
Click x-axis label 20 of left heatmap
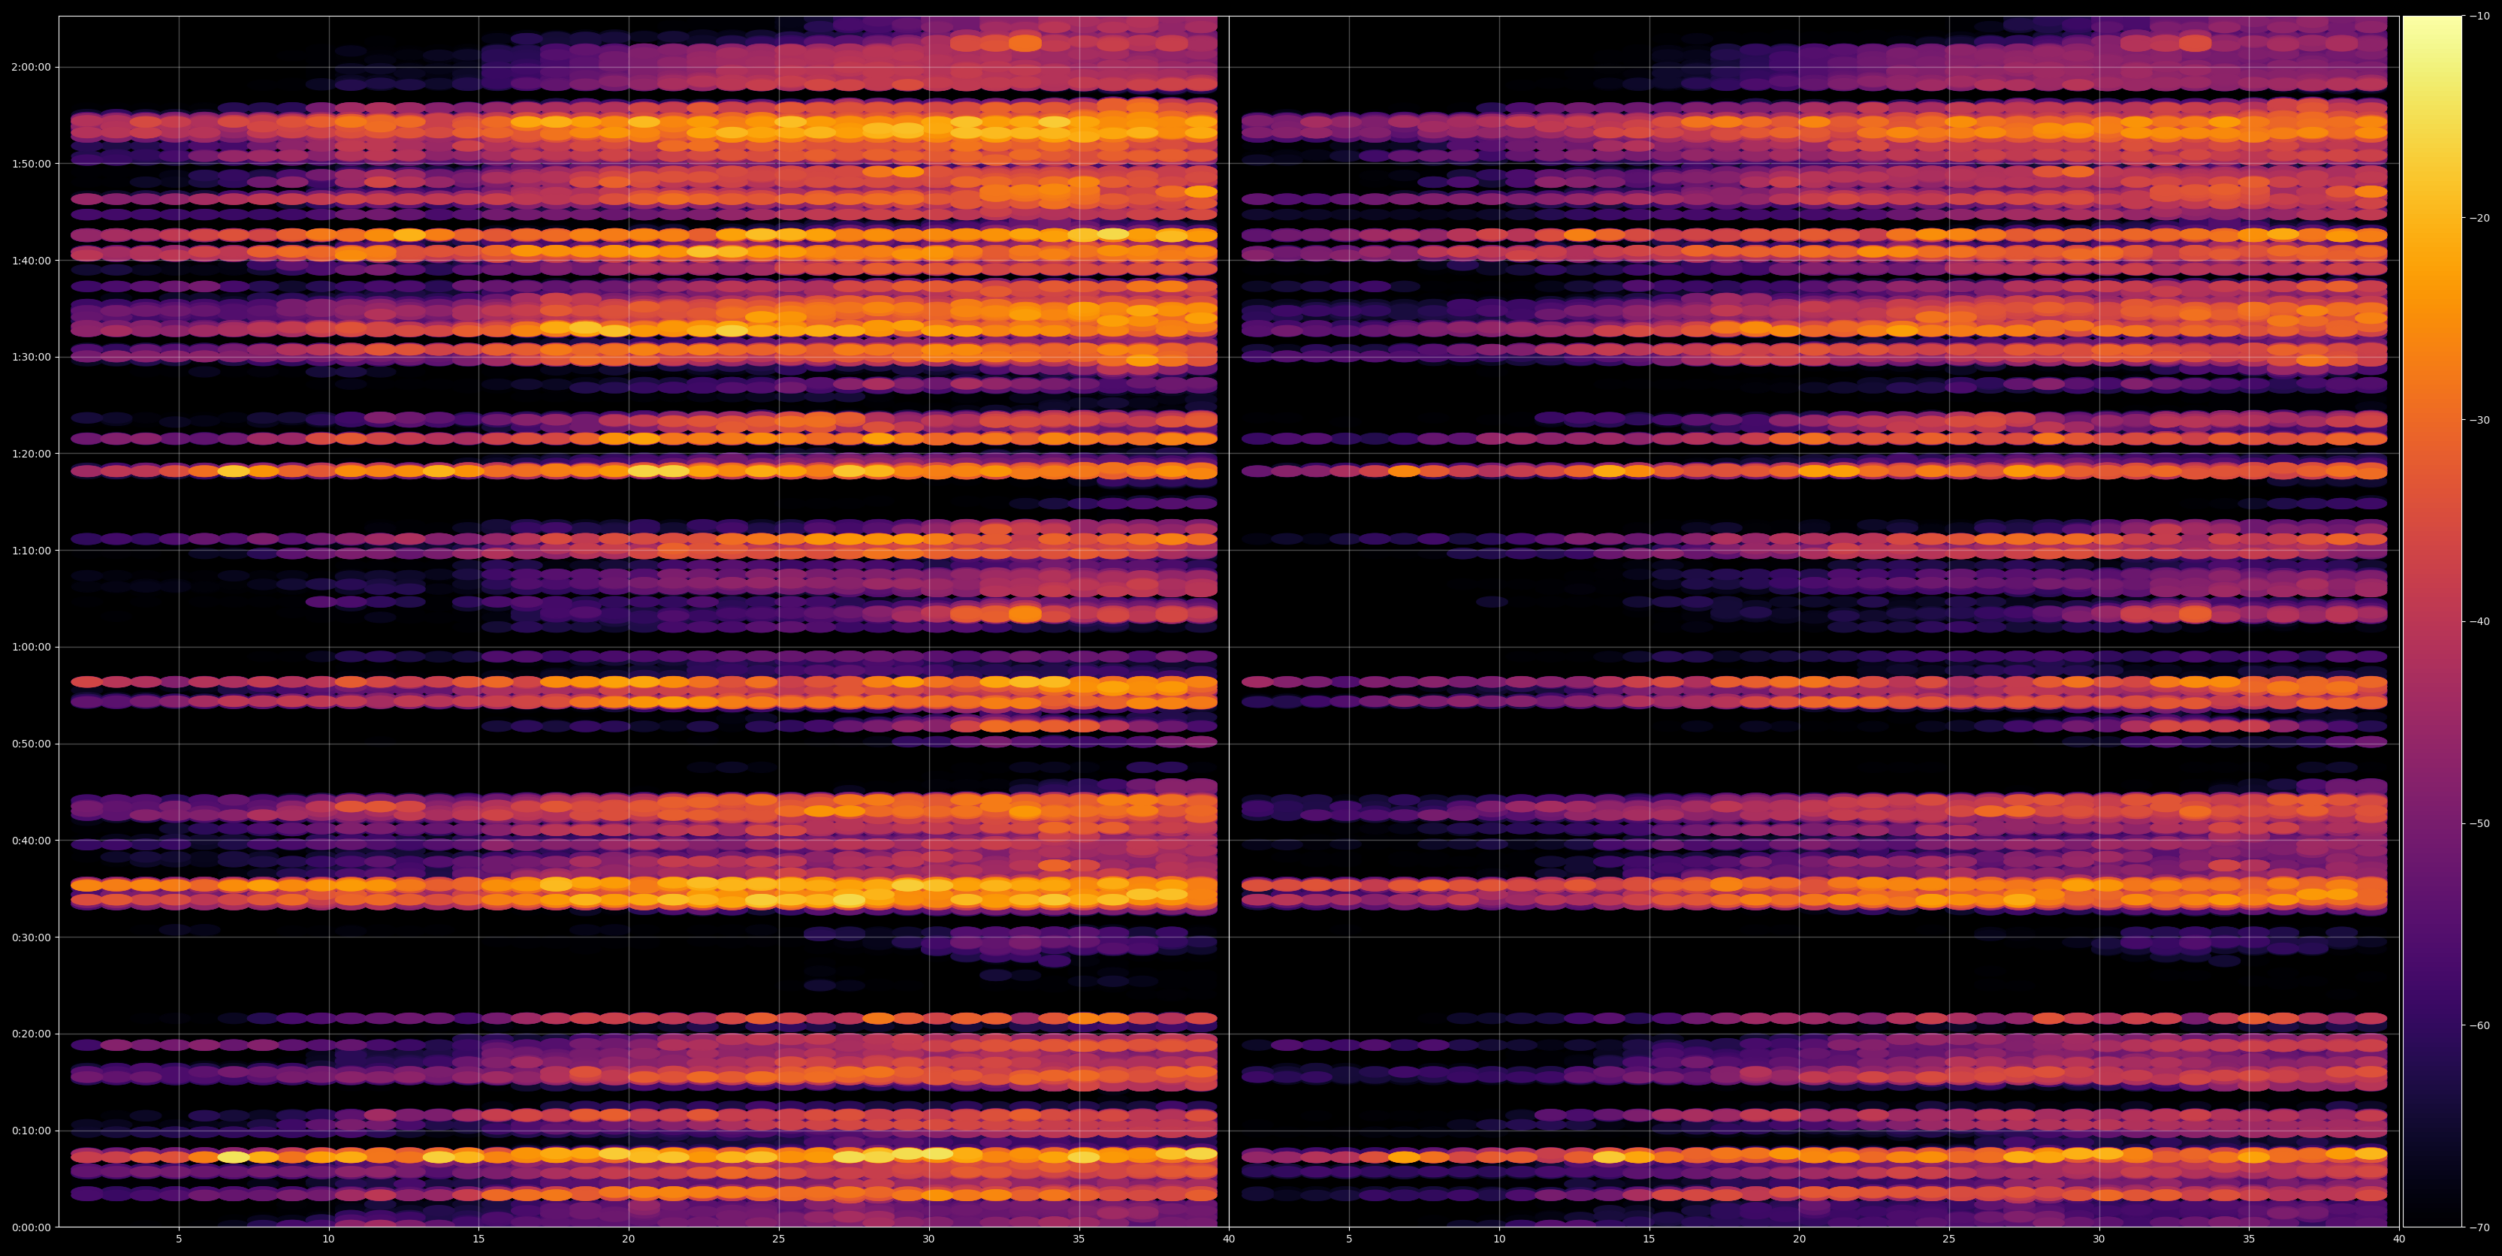[x=629, y=1239]
